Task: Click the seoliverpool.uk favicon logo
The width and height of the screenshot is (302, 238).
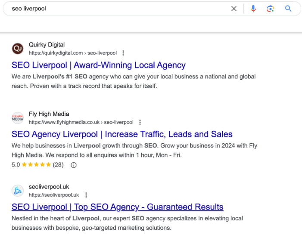Action: click(x=18, y=191)
